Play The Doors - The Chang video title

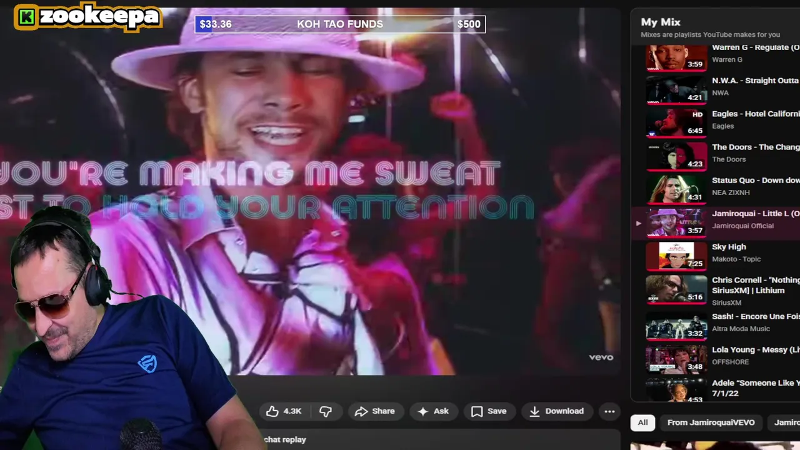756,147
